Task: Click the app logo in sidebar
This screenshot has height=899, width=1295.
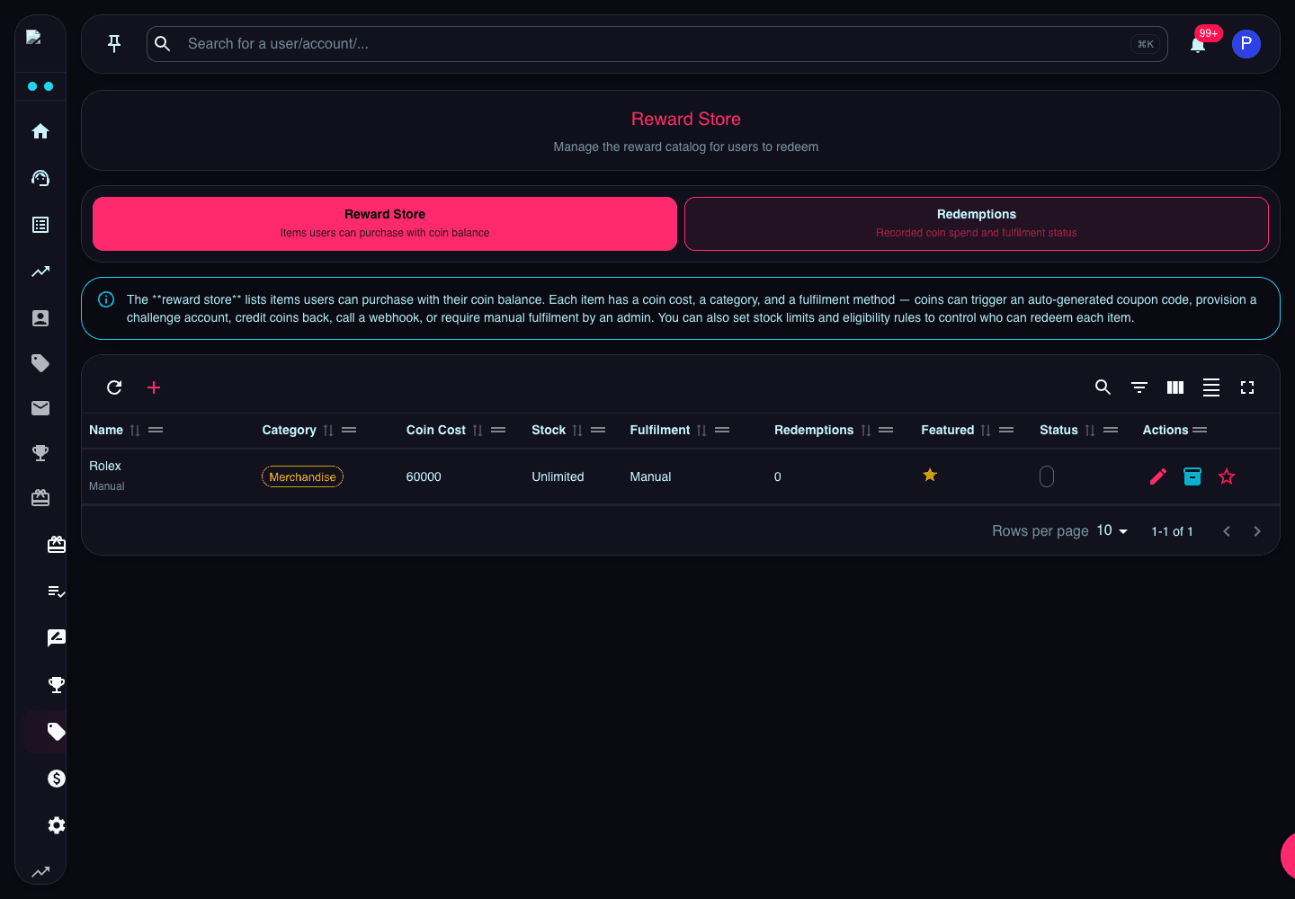Action: coord(33,37)
